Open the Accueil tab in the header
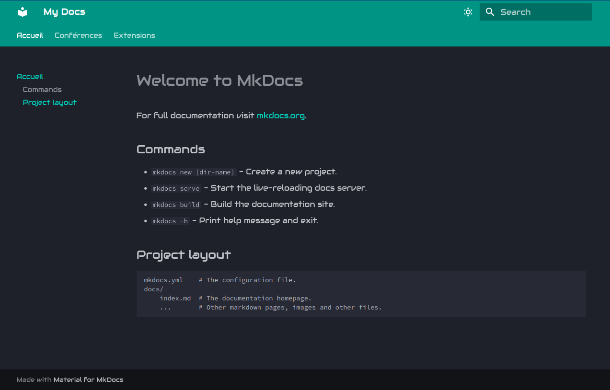This screenshot has height=390, width=610. pyautogui.click(x=30, y=35)
